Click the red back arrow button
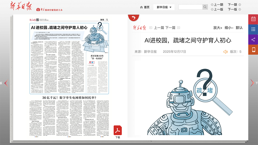 tap(133, 18)
